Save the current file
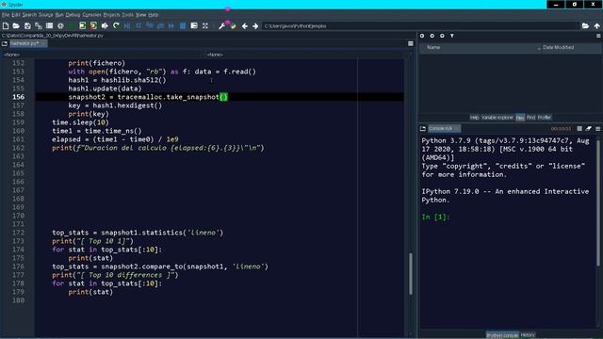603x339 pixels. (x=27, y=25)
